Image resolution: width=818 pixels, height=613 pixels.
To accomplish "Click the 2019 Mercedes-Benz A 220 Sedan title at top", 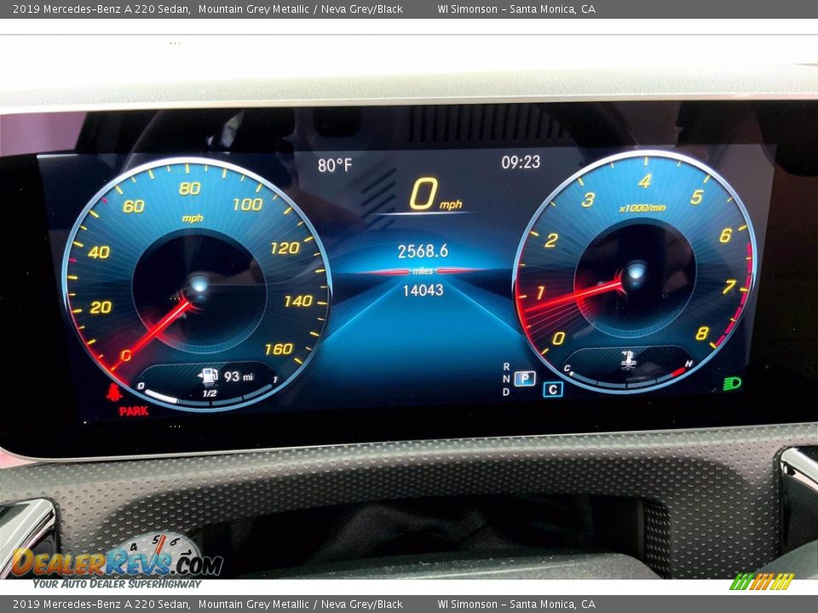I will pyautogui.click(x=101, y=9).
